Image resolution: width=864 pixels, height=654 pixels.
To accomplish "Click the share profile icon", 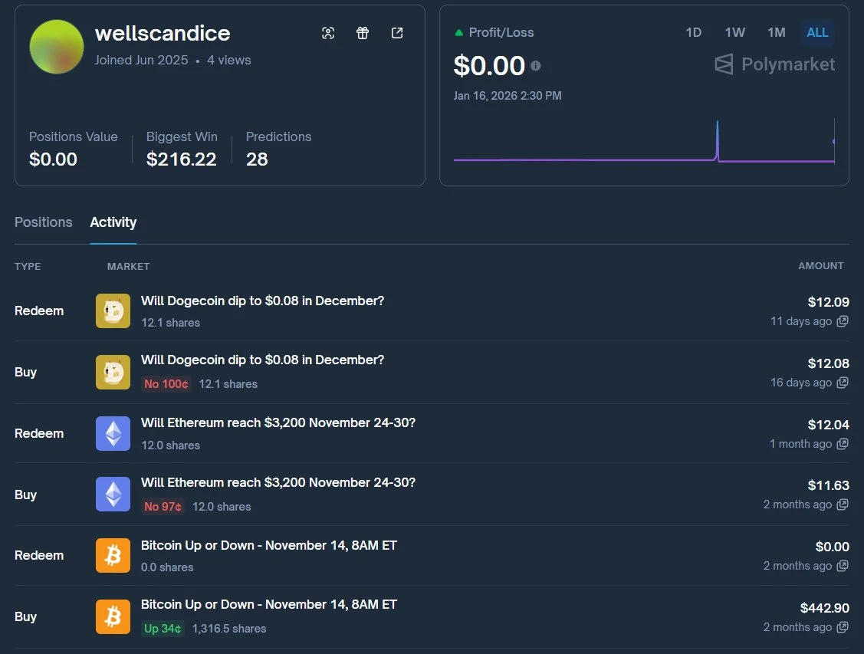I will coord(396,33).
